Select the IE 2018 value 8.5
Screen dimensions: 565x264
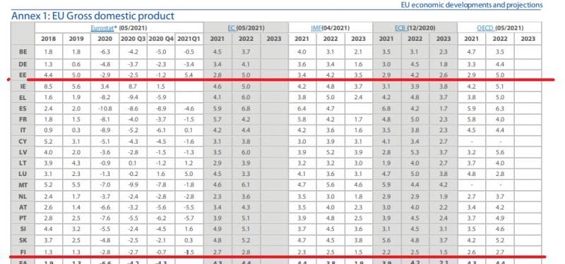pyautogui.click(x=49, y=87)
